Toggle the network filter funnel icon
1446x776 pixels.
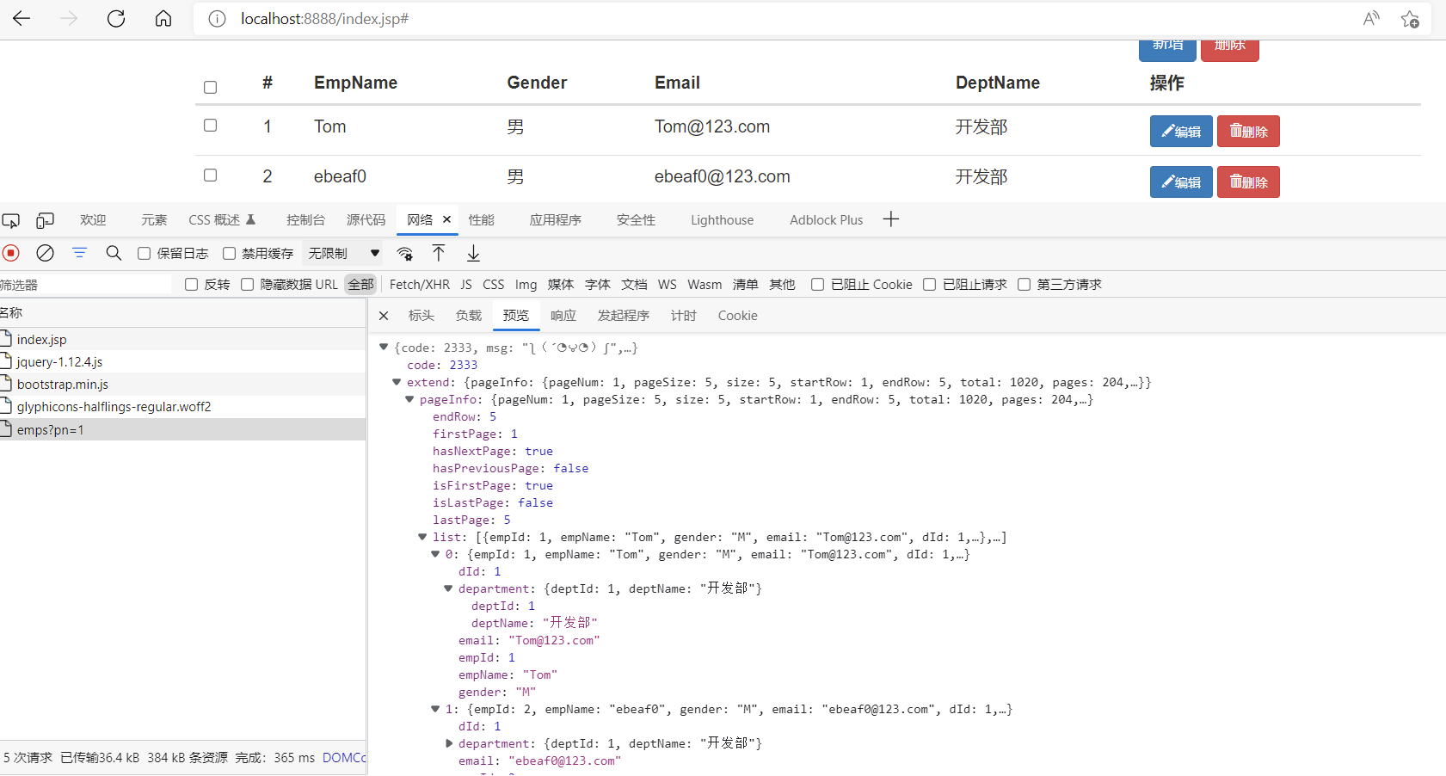pyautogui.click(x=79, y=253)
